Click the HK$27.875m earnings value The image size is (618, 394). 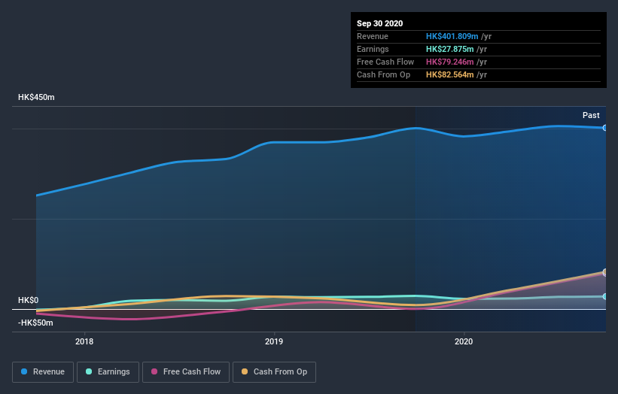[x=449, y=49]
